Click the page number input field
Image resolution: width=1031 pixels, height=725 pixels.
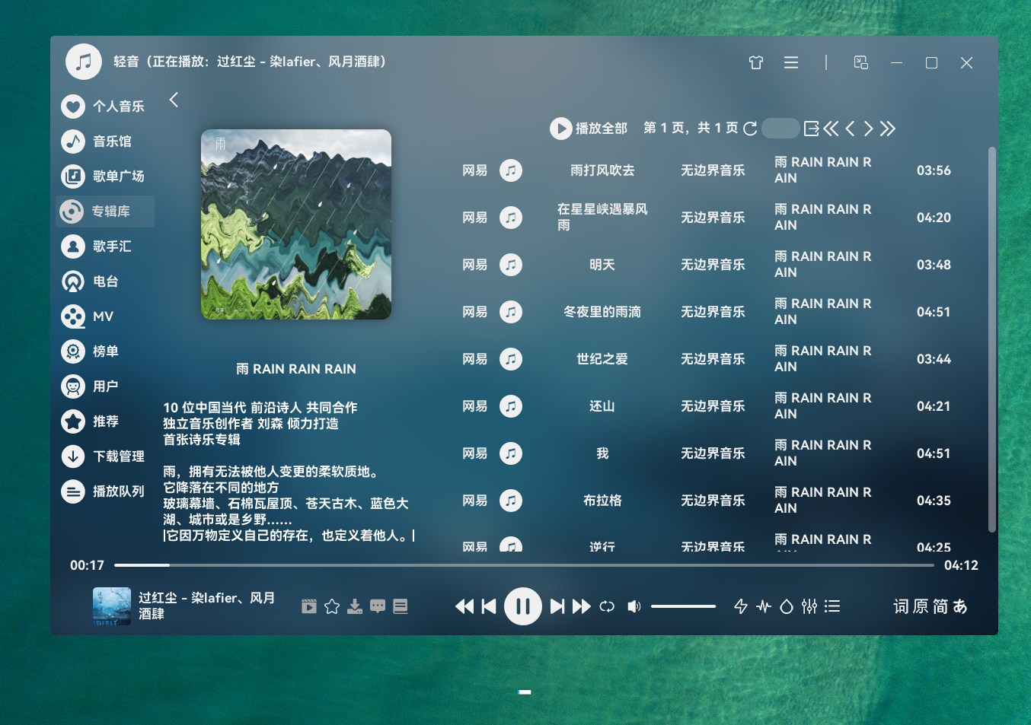780,128
